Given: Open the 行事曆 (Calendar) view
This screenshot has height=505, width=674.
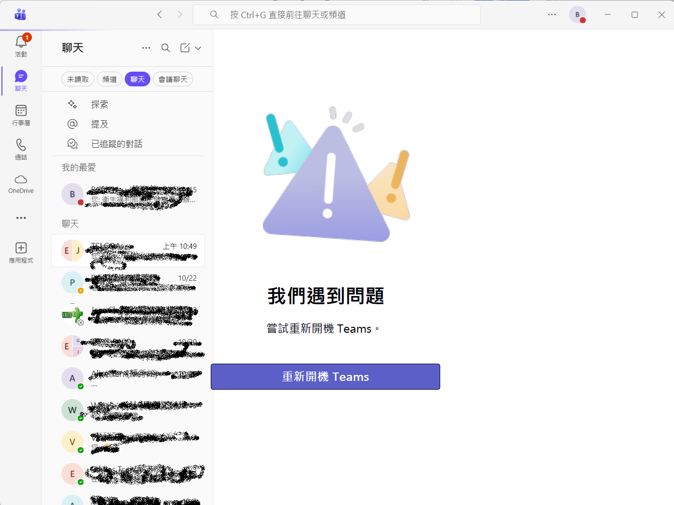Looking at the screenshot, I should (21, 115).
